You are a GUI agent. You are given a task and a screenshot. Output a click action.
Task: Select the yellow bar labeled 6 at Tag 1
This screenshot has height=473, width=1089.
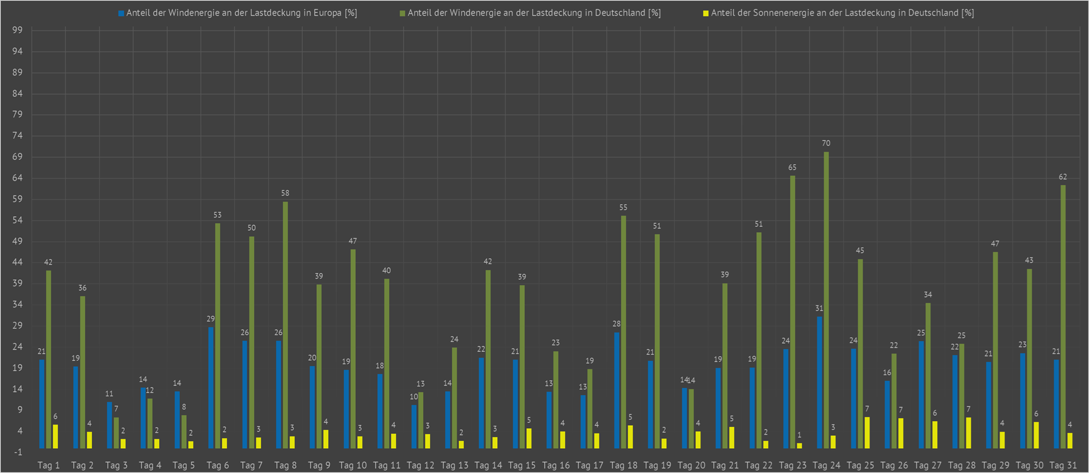point(56,436)
